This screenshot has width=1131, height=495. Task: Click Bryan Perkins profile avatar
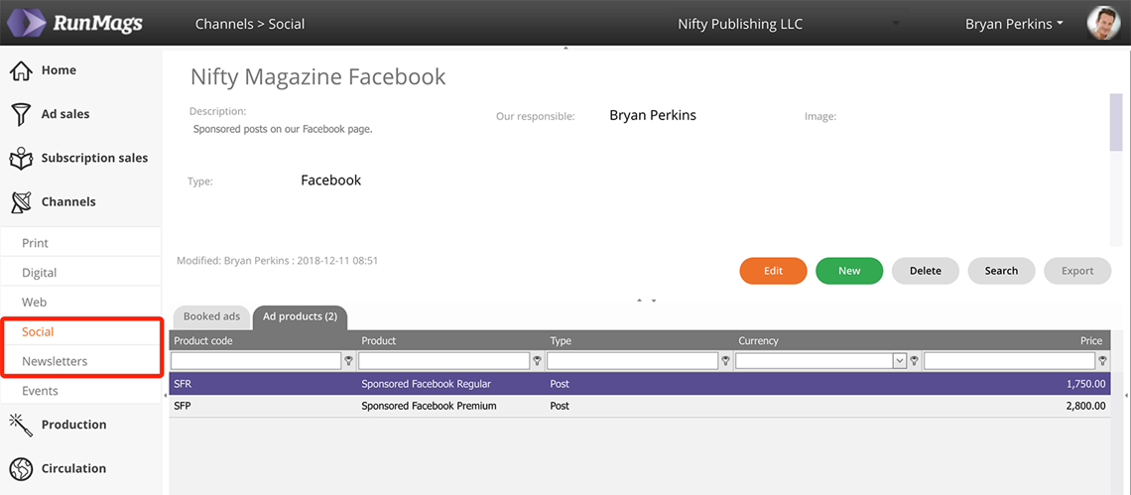click(x=1103, y=23)
